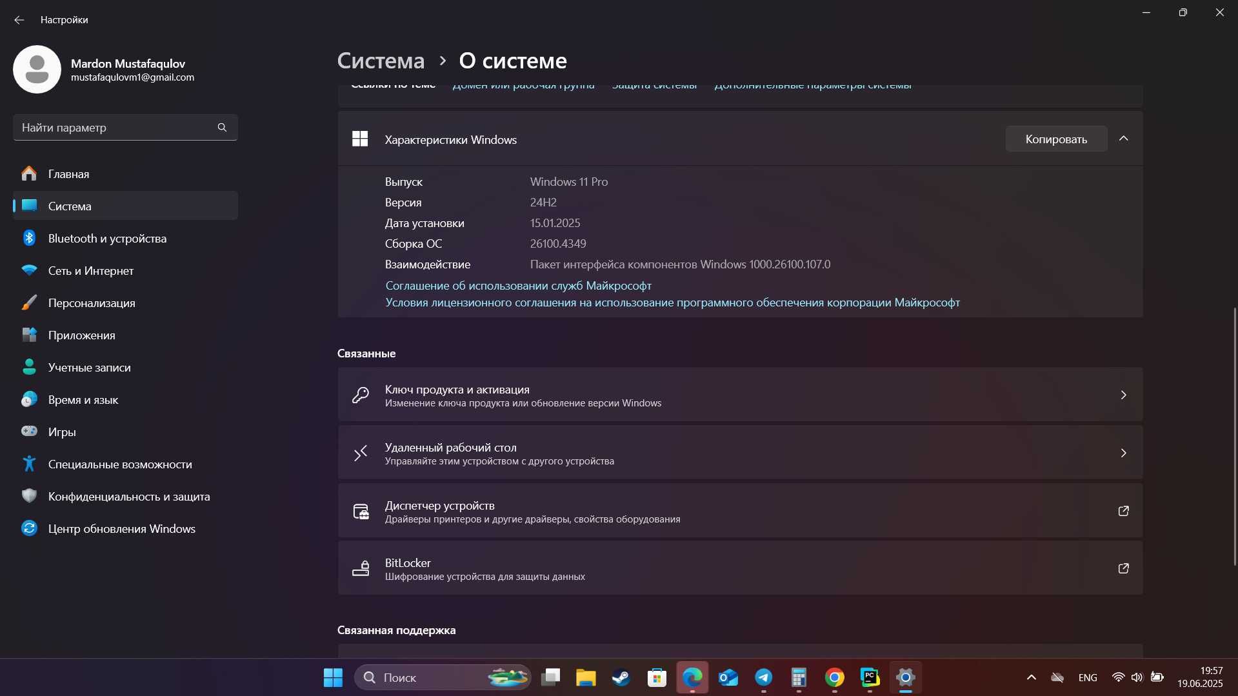Open Приложения section
1238x696 pixels.
tap(125, 335)
